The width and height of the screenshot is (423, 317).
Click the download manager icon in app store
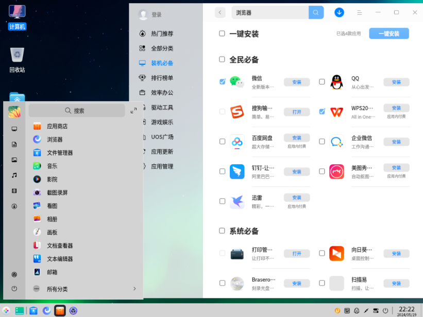pos(339,12)
